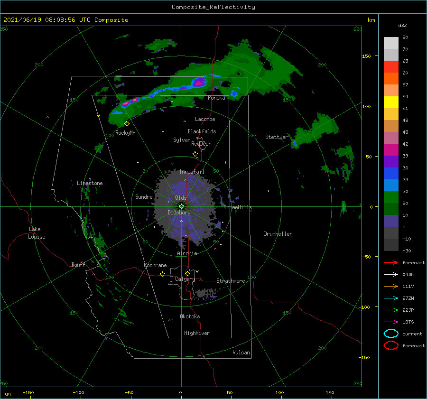Image resolution: width=427 pixels, height=399 pixels.
Task: Select the cyan 27ZW arrow icon
Action: 391,298
